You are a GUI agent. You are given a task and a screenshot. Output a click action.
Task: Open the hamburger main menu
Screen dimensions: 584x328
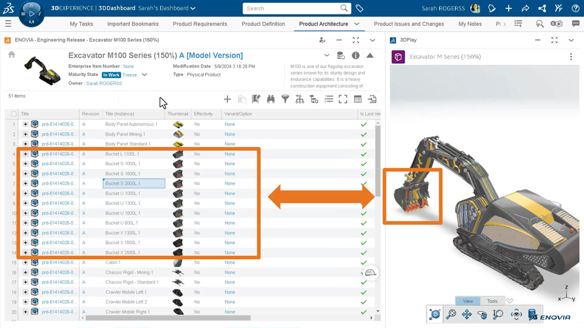coord(8,24)
